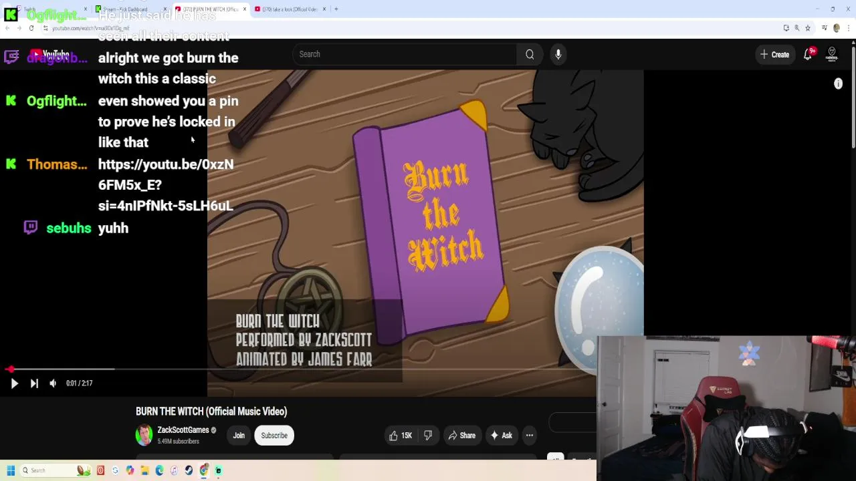Subscribe to ZackScottGames
The width and height of the screenshot is (856, 481).
pos(274,436)
